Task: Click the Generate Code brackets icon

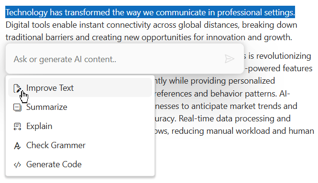Action: (17, 165)
